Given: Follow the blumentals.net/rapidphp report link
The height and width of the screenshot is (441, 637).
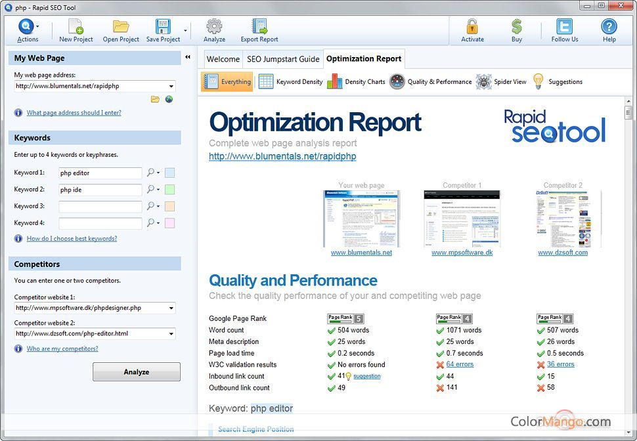Looking at the screenshot, I should click(x=282, y=156).
